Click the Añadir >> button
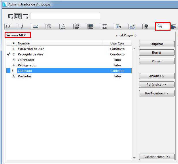 (157, 76)
